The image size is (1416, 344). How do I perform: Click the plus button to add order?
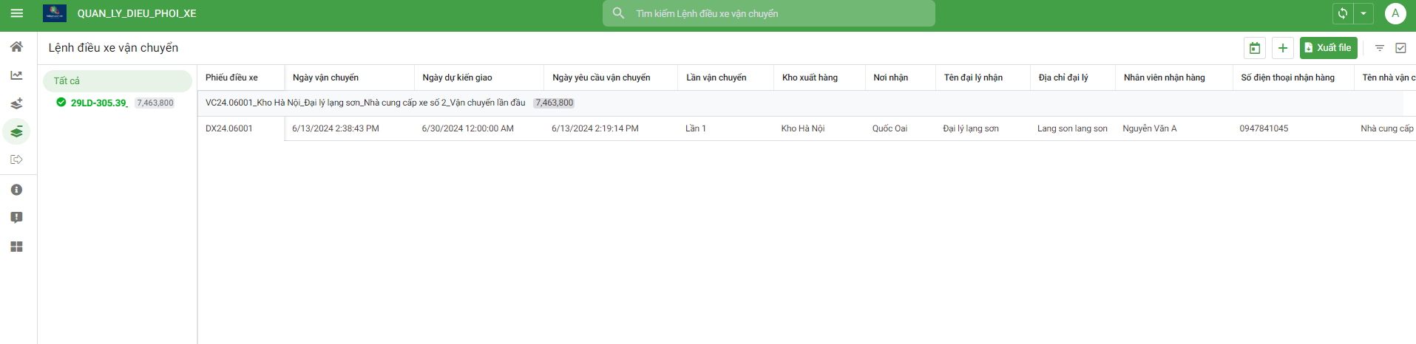[1283, 48]
